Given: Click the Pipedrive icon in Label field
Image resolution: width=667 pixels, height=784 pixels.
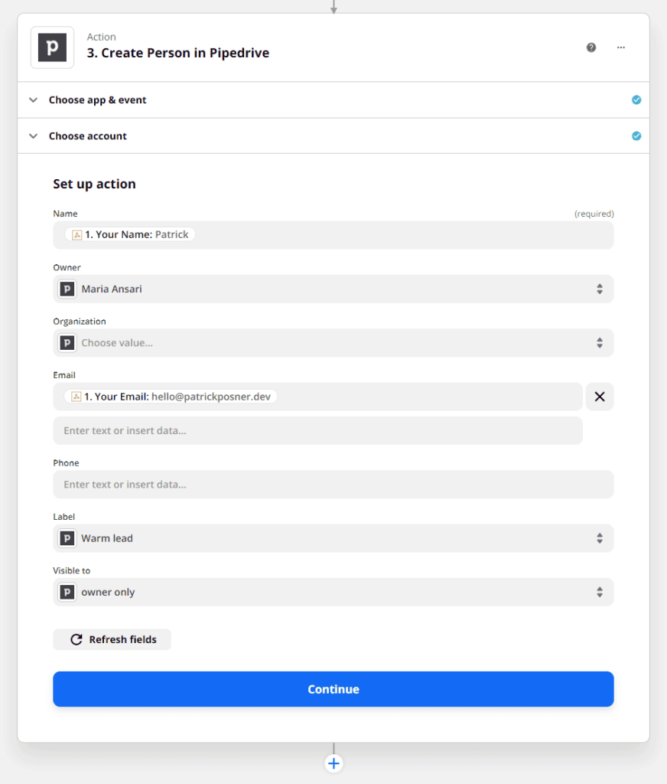Looking at the screenshot, I should point(67,538).
